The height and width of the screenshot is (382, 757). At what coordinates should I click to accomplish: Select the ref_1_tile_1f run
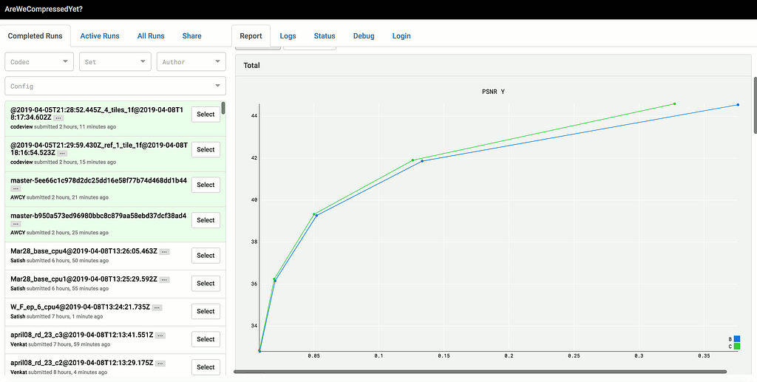point(206,149)
